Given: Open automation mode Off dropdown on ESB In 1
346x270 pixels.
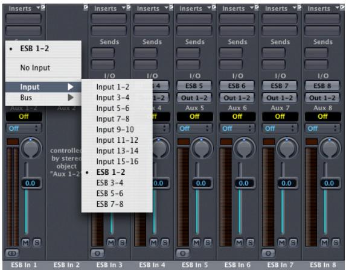Looking at the screenshot, I should pos(24,128).
